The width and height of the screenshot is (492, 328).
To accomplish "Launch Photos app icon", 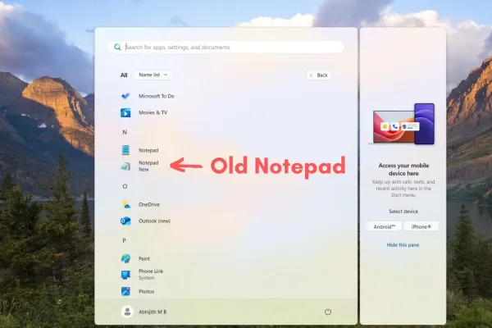I will pos(125,291).
